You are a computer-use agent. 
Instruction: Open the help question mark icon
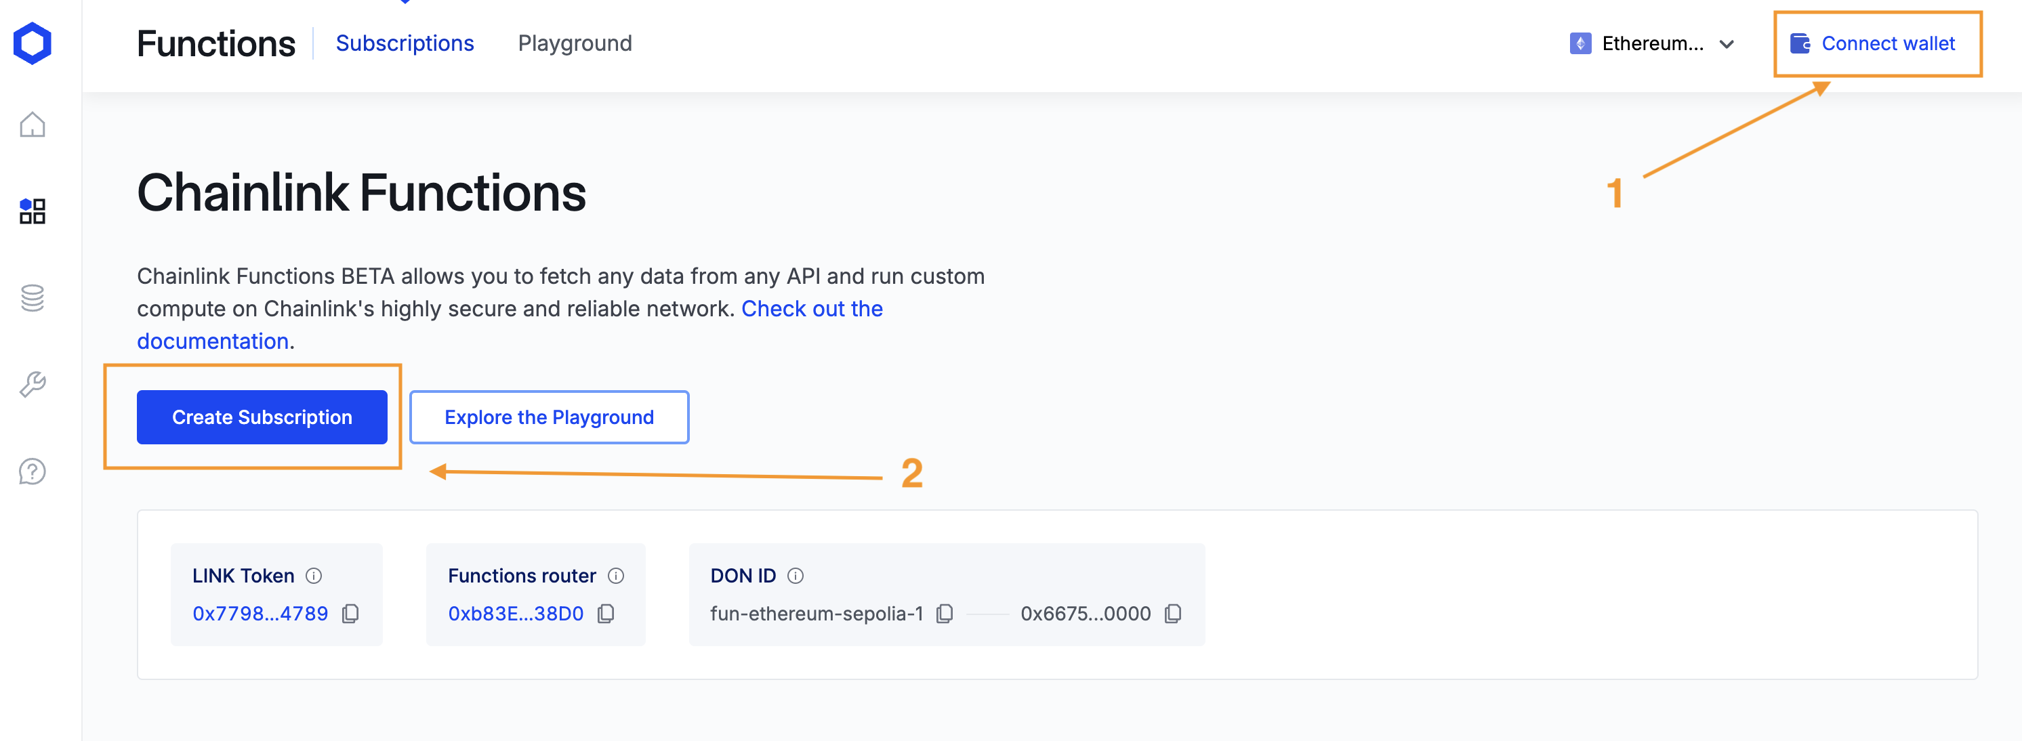[32, 471]
